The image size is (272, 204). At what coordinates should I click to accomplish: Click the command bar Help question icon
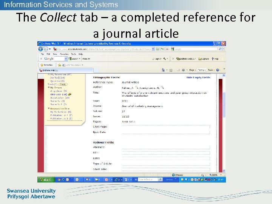[x=218, y=70]
